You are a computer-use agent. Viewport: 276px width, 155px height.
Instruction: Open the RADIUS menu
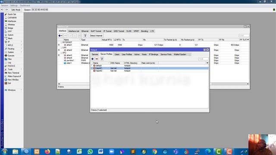coord(11,66)
